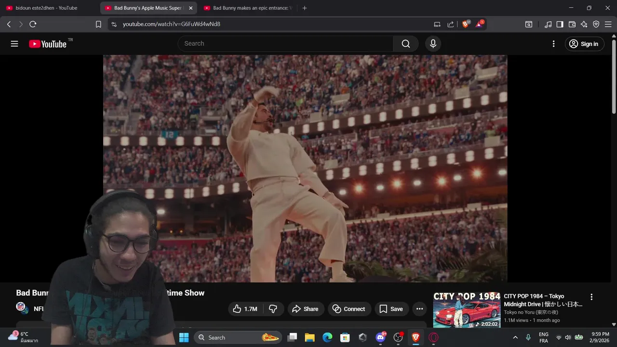Open Brave Shields lion icon
Image resolution: width=617 pixels, height=347 pixels.
point(466,24)
